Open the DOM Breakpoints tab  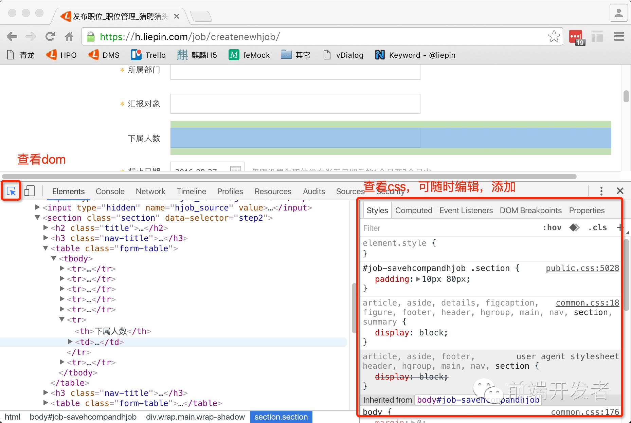pyautogui.click(x=530, y=210)
